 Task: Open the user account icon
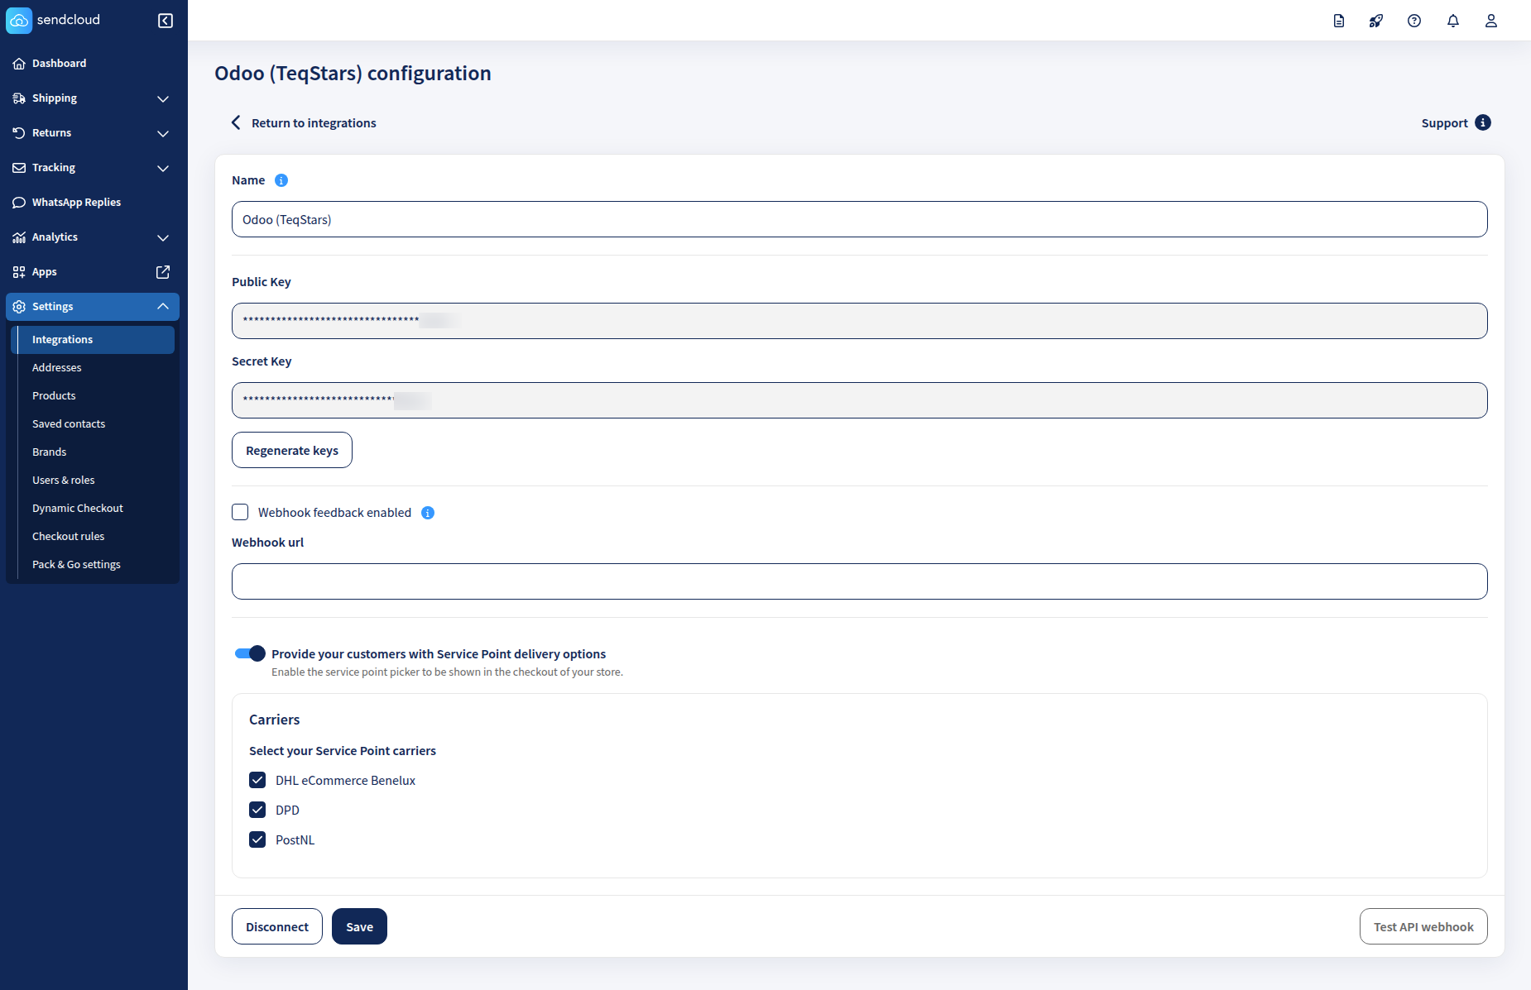1491,21
